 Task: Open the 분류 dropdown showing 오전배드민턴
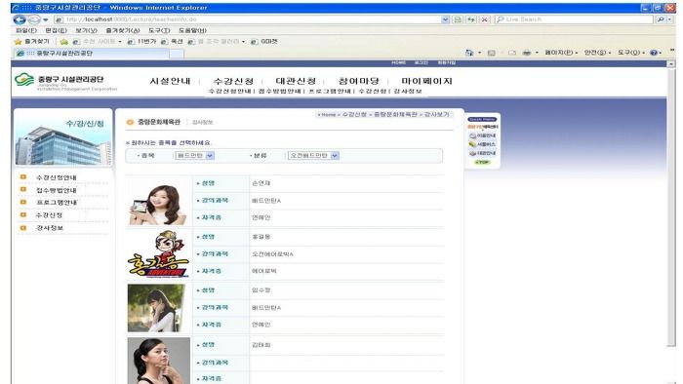[313, 156]
